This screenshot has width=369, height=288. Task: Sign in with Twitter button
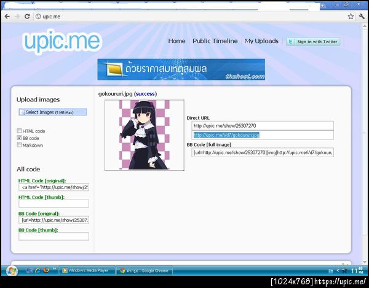313,42
